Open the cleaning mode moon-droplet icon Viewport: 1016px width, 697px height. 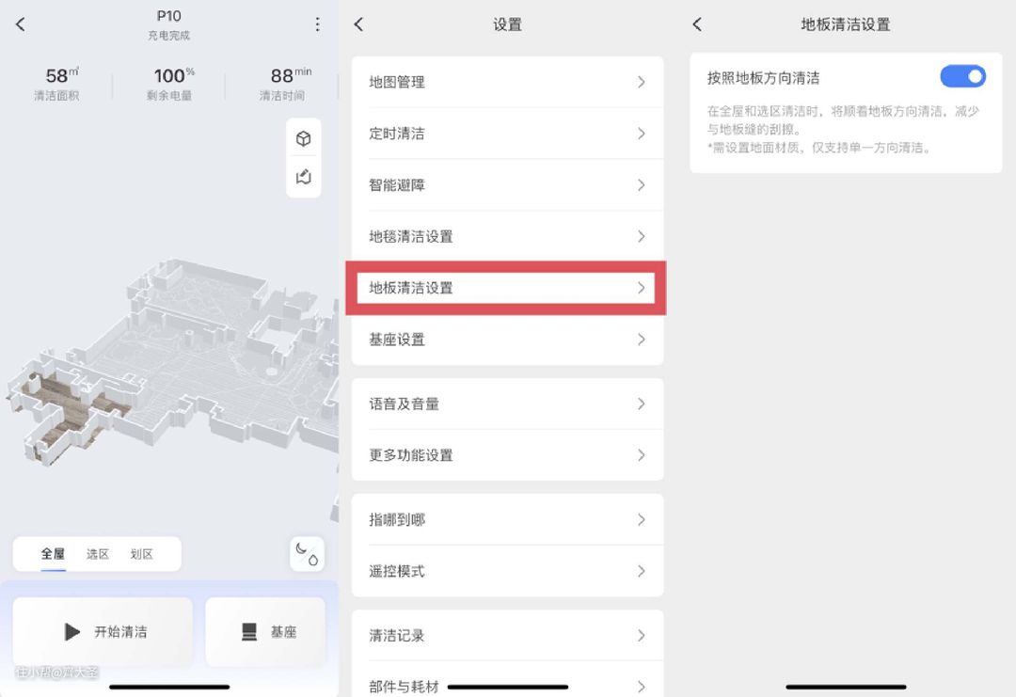tap(307, 554)
